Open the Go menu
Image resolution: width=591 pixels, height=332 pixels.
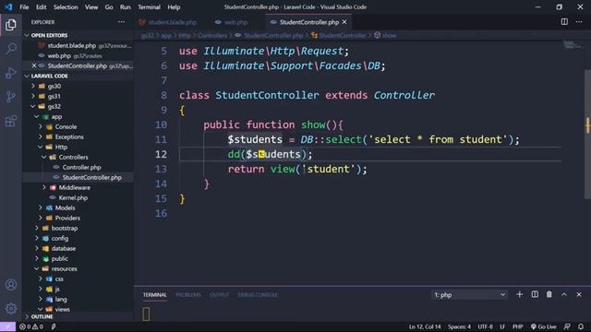(x=109, y=6)
